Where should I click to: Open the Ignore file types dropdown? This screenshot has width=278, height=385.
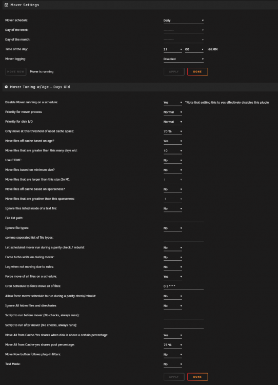tap(173, 228)
